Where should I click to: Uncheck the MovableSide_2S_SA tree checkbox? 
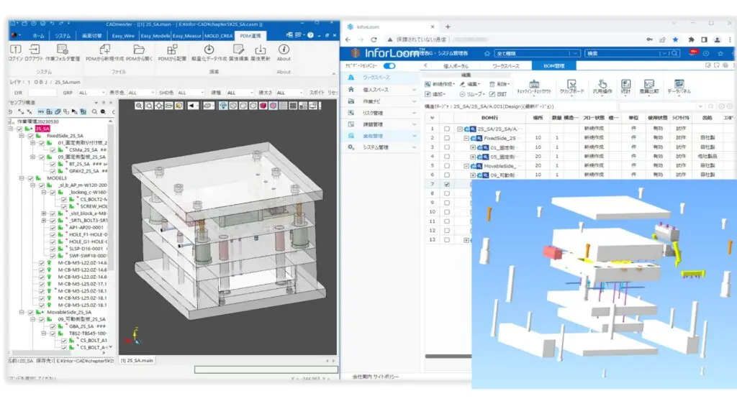[30, 313]
